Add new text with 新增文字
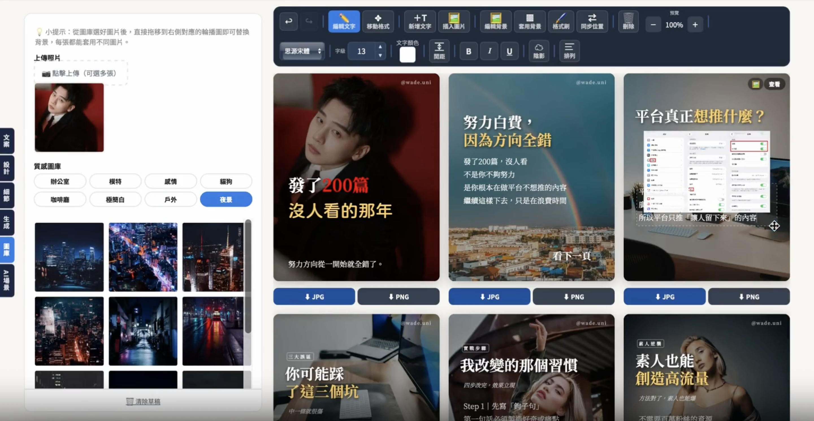The image size is (814, 421). 420,22
